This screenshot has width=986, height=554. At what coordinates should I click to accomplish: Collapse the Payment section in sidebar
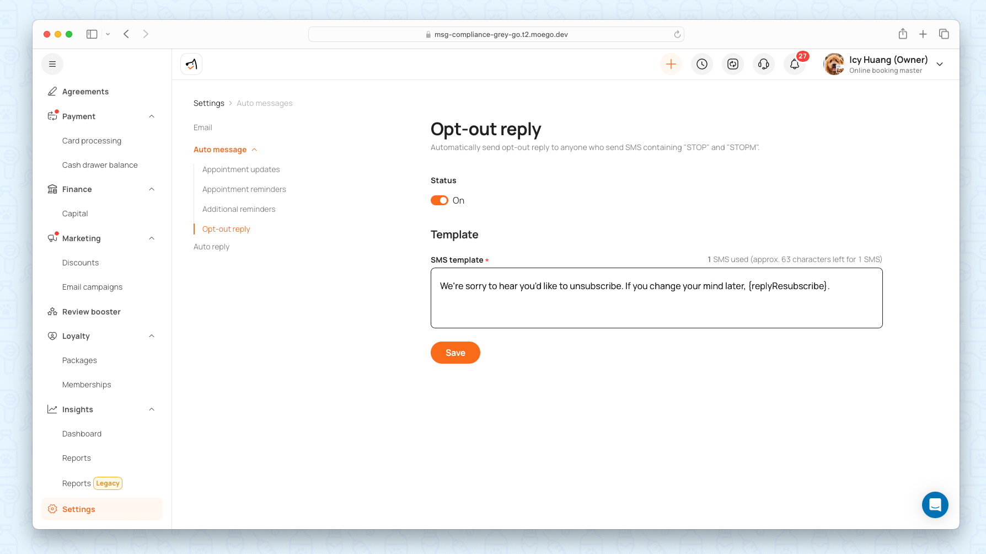(152, 116)
